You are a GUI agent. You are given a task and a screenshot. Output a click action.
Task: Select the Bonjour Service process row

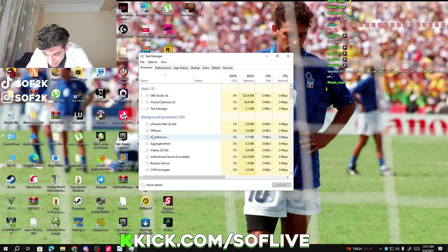pyautogui.click(x=215, y=163)
